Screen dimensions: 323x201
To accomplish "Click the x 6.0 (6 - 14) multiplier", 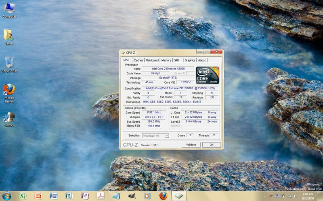I will [x=154, y=117].
